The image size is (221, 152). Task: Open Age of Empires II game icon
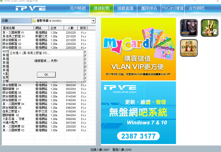click(189, 48)
